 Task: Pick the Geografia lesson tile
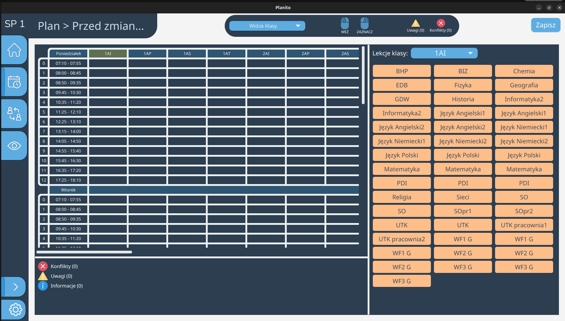524,85
